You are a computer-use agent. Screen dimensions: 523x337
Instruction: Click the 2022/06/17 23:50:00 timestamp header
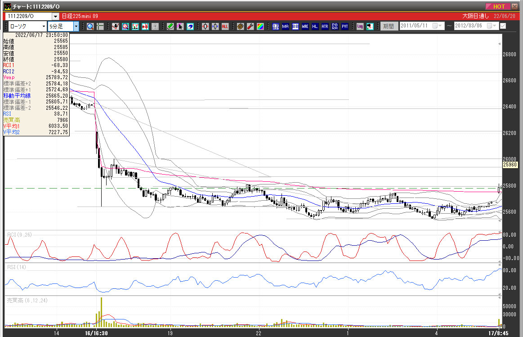click(x=41, y=35)
